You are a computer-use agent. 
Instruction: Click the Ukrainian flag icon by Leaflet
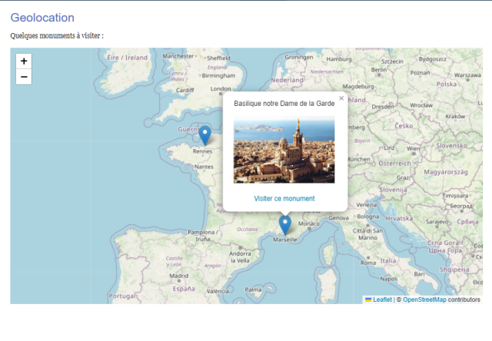click(368, 300)
